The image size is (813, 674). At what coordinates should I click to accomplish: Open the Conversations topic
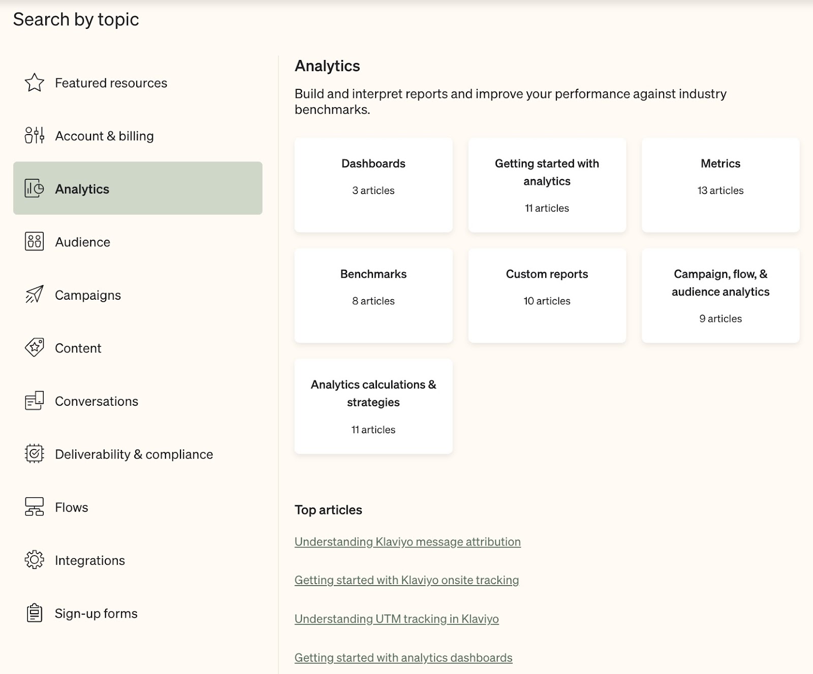[97, 401]
